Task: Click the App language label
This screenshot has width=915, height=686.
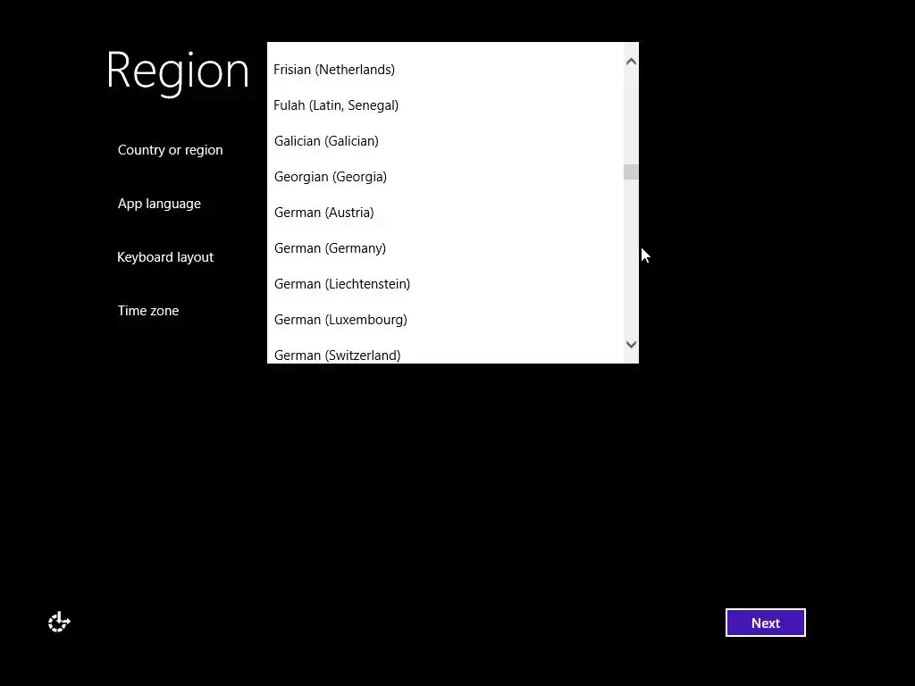Action: (159, 204)
